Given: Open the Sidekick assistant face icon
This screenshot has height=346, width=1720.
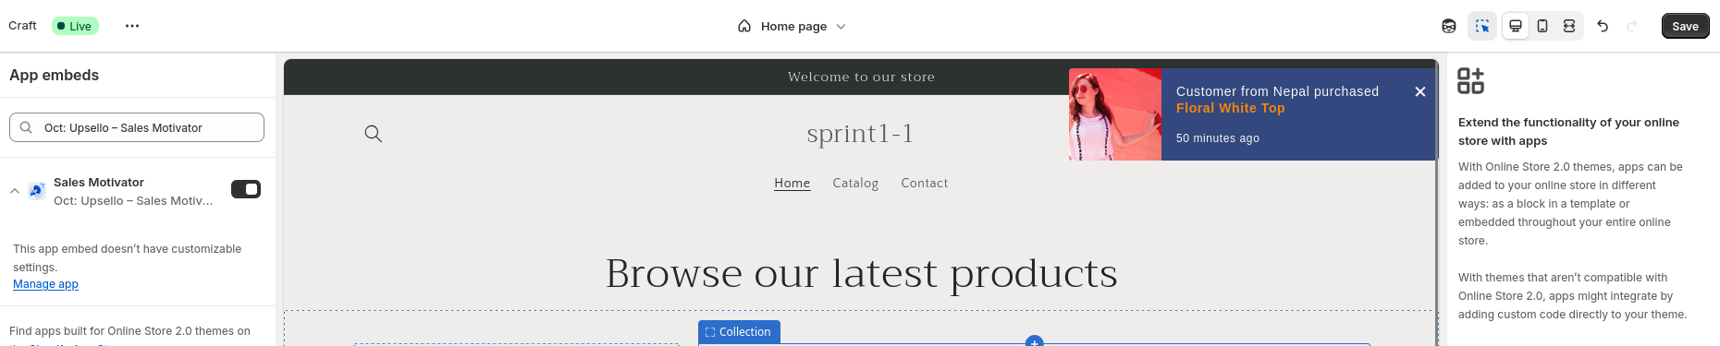Looking at the screenshot, I should (x=1449, y=26).
